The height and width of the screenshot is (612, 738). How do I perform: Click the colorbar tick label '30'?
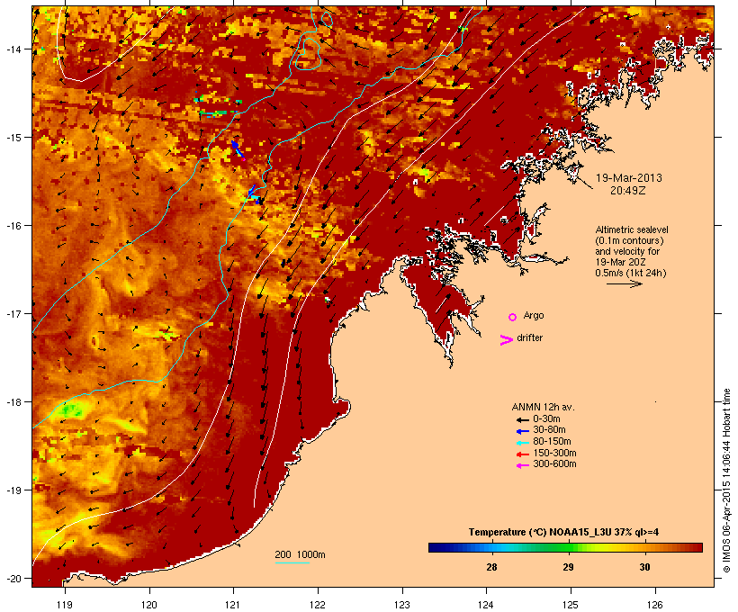644,567
